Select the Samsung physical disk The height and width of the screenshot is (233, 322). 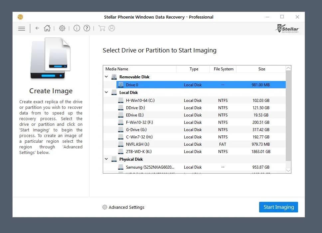point(150,167)
